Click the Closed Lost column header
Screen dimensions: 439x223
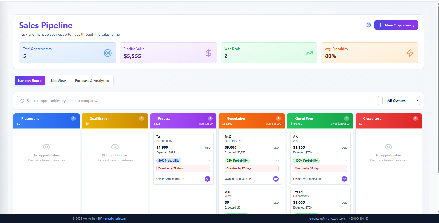389,121
